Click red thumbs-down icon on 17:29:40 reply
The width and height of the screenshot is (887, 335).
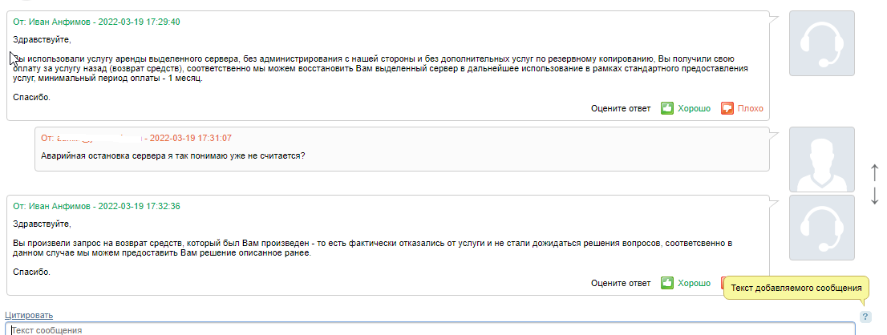pyautogui.click(x=727, y=108)
